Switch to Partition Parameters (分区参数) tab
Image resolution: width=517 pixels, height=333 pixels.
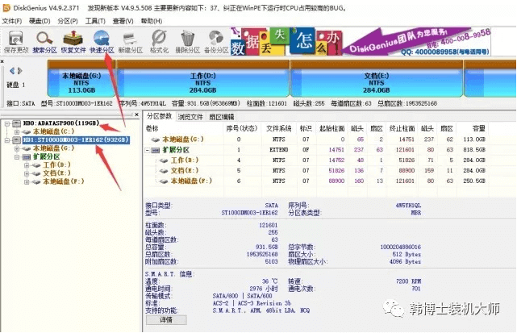(x=159, y=116)
